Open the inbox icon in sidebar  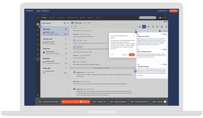click(x=38, y=49)
